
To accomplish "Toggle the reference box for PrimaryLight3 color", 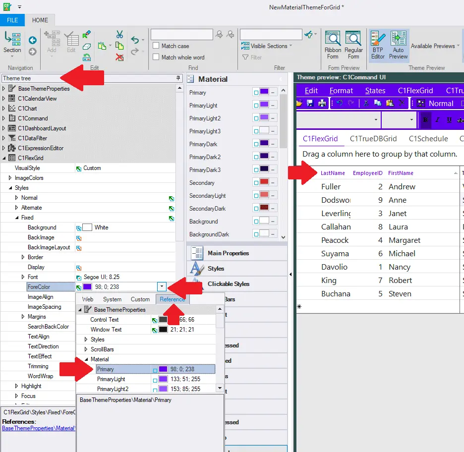I will coord(256,131).
